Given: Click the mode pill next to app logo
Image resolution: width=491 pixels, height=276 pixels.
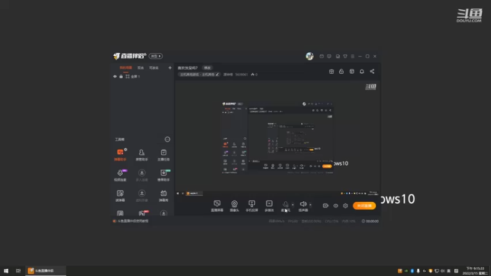Looking at the screenshot, I should [x=156, y=56].
